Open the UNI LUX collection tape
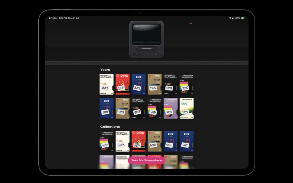Image resolution: width=293 pixels, height=183 pixels. (x=186, y=141)
